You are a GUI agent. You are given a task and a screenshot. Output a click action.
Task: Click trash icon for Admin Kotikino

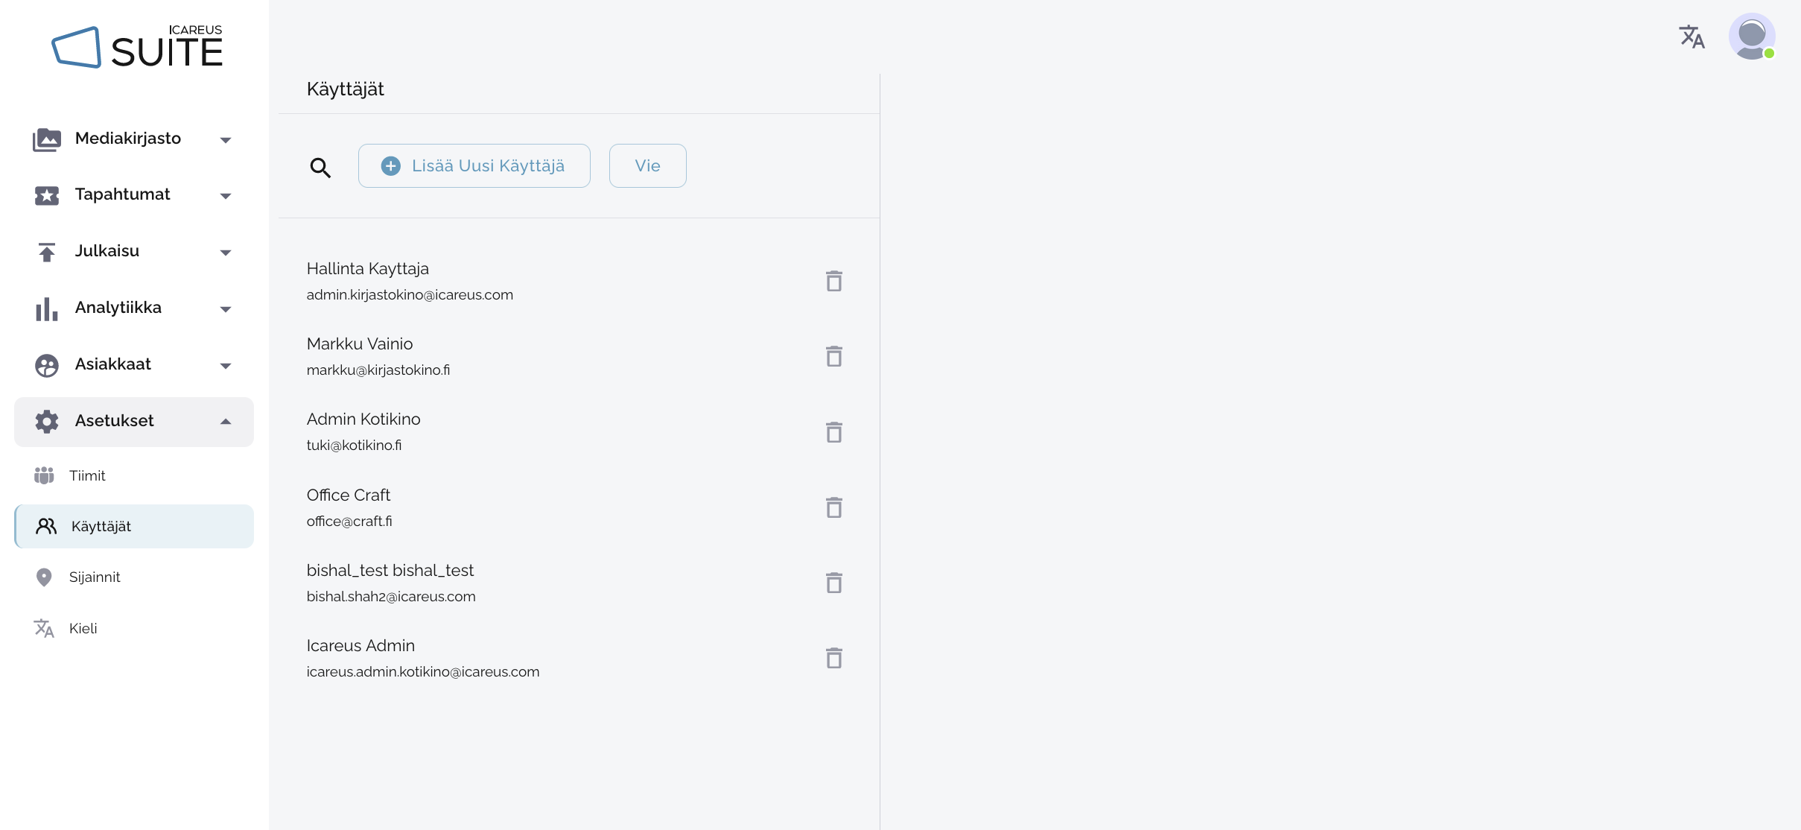tap(833, 433)
